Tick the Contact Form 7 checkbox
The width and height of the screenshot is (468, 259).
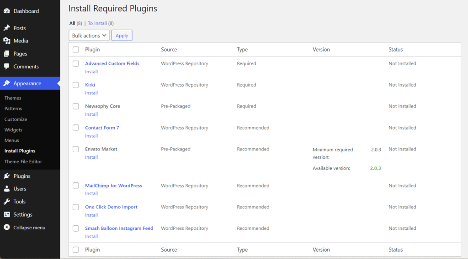pyautogui.click(x=76, y=128)
